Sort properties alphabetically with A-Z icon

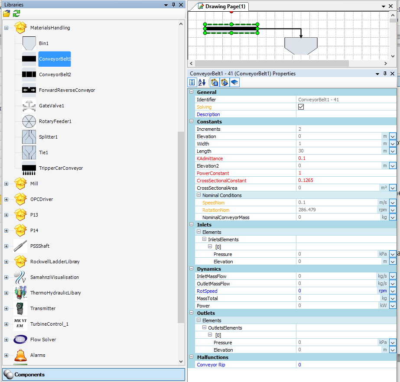[x=202, y=82]
